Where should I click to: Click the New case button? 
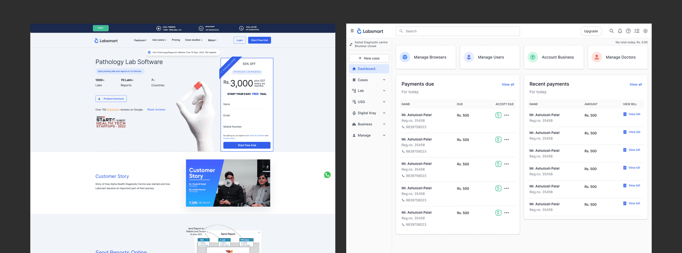coord(369,58)
